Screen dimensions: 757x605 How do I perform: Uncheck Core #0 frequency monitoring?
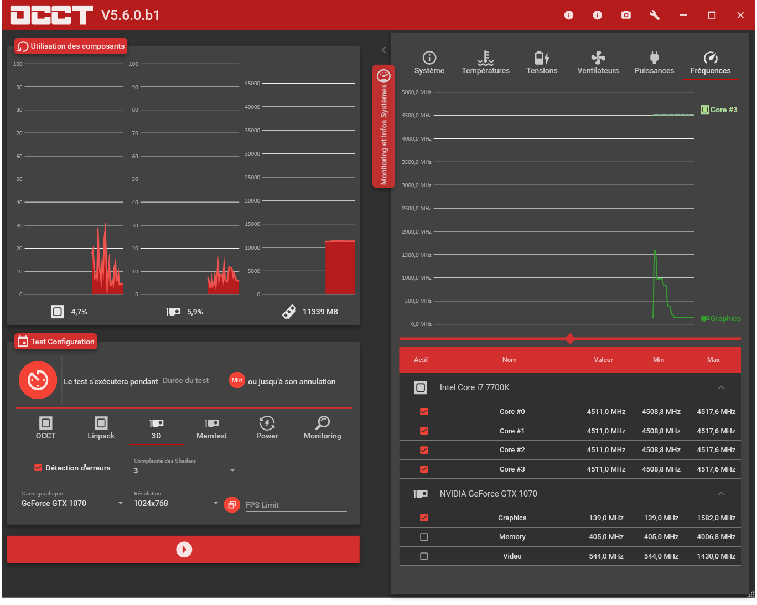[x=424, y=411]
